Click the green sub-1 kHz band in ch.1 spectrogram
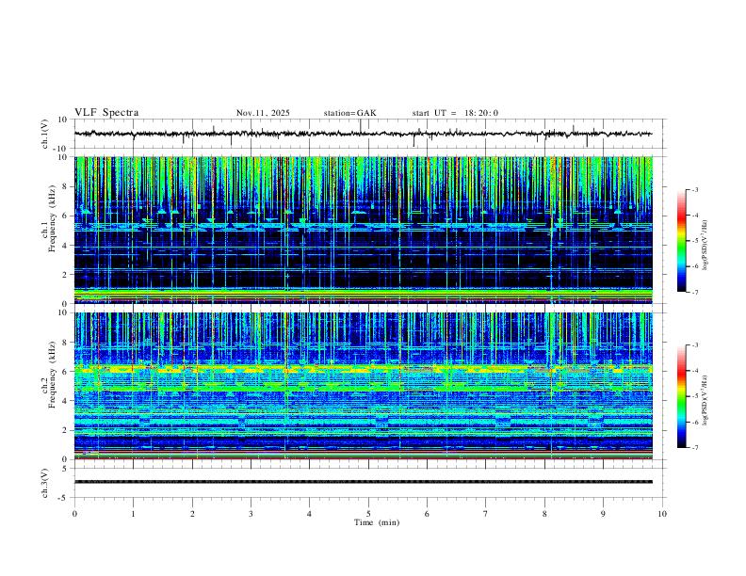Image resolution: width=746 pixels, height=576 pixels. coord(363,294)
